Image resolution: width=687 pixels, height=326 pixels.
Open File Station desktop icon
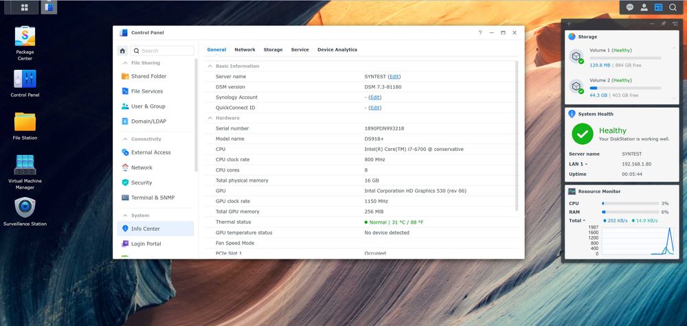click(x=25, y=126)
